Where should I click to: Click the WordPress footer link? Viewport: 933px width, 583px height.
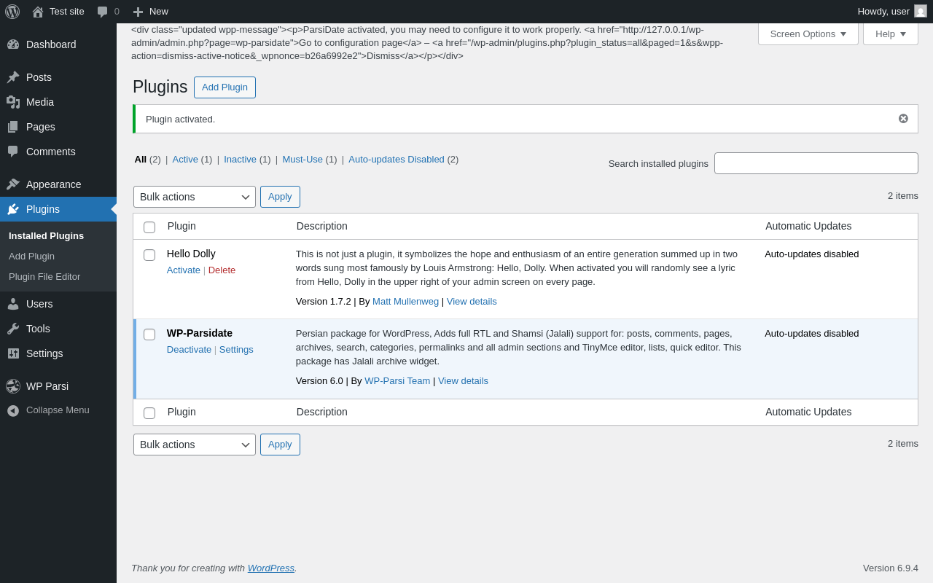[x=271, y=568]
